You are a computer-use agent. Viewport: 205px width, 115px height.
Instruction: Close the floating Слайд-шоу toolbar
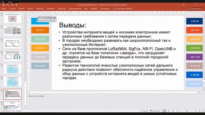click(55, 18)
